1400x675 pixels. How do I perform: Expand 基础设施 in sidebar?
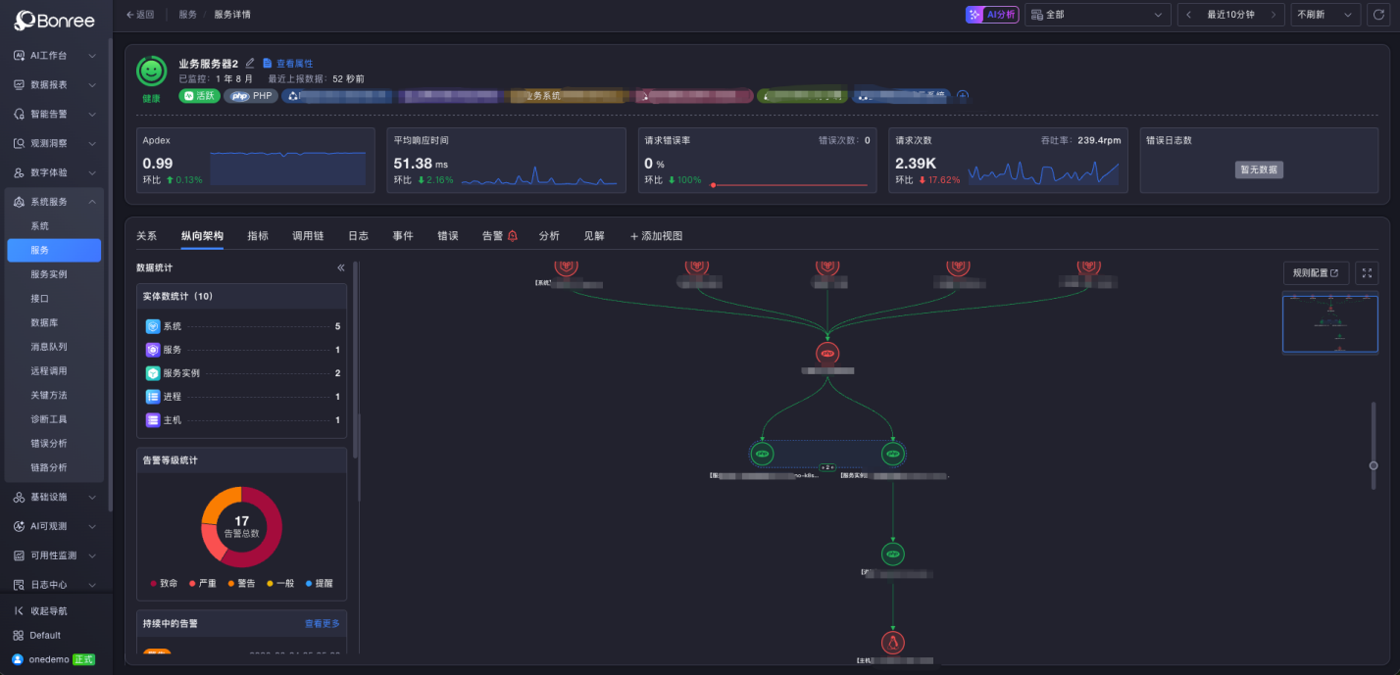(x=55, y=497)
